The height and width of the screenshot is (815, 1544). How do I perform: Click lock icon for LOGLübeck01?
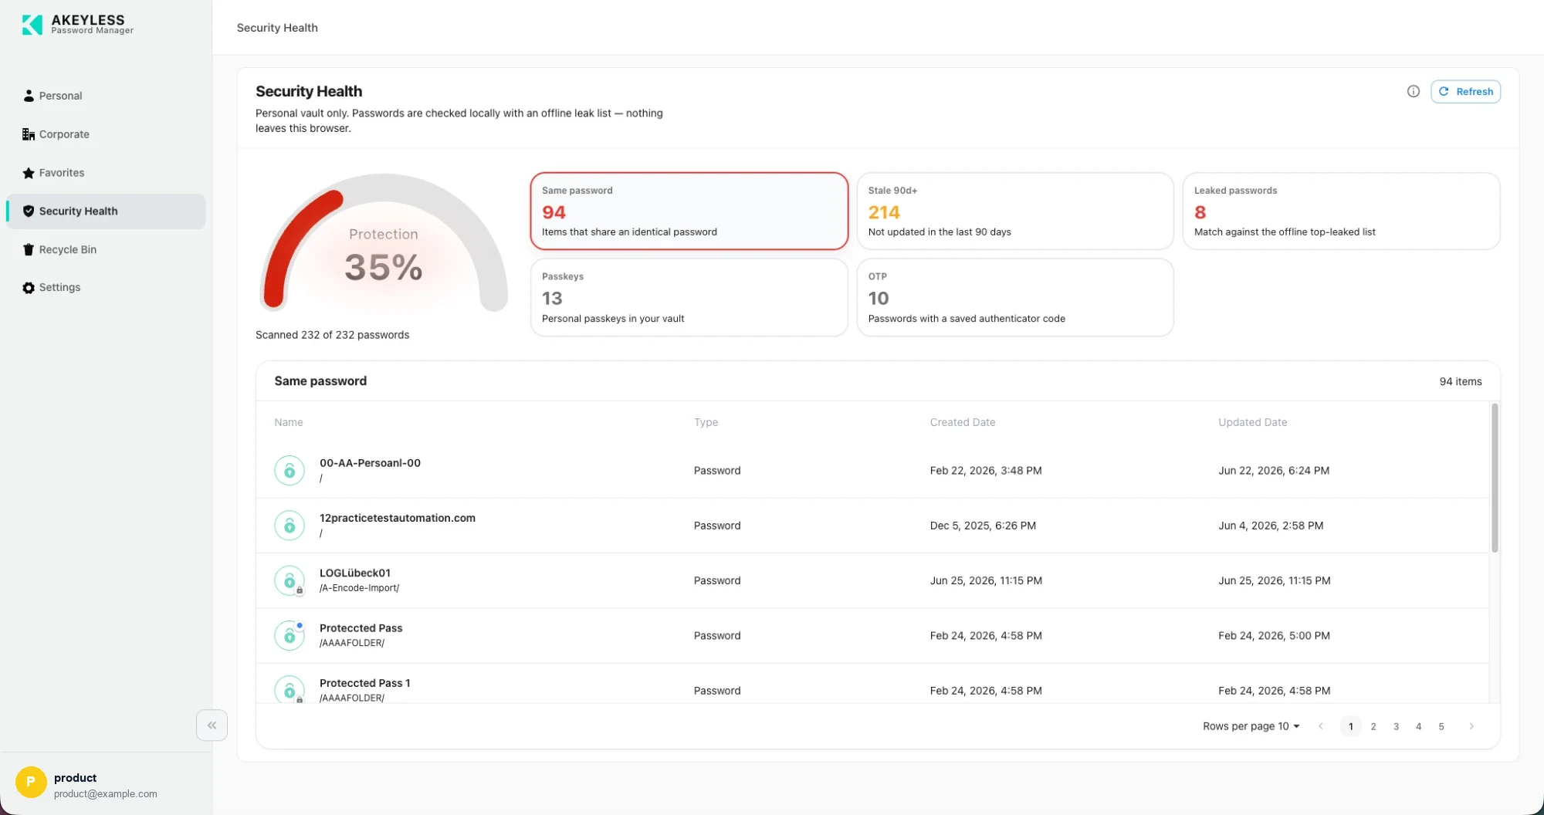point(289,580)
